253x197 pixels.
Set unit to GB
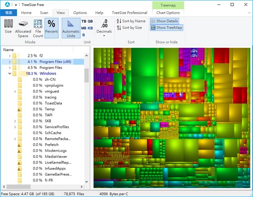tap(90, 21)
